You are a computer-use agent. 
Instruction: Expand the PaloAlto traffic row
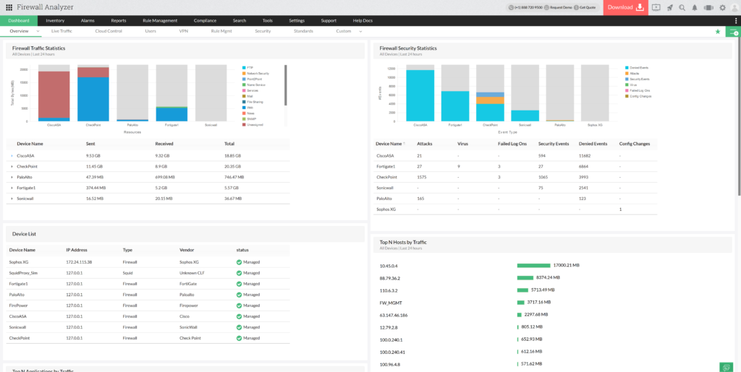(12, 177)
